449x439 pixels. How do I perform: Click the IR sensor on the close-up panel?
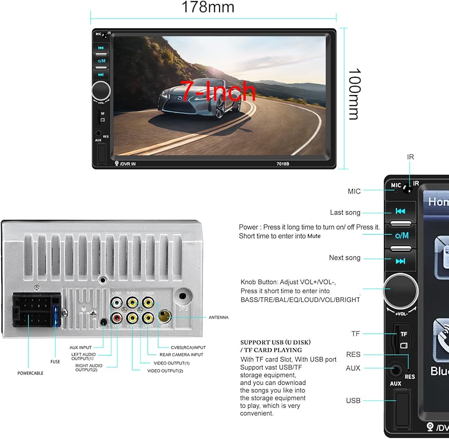pos(407,189)
